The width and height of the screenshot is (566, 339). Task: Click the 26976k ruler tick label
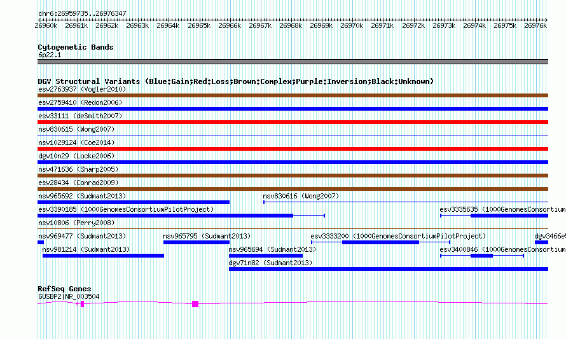coord(535,25)
